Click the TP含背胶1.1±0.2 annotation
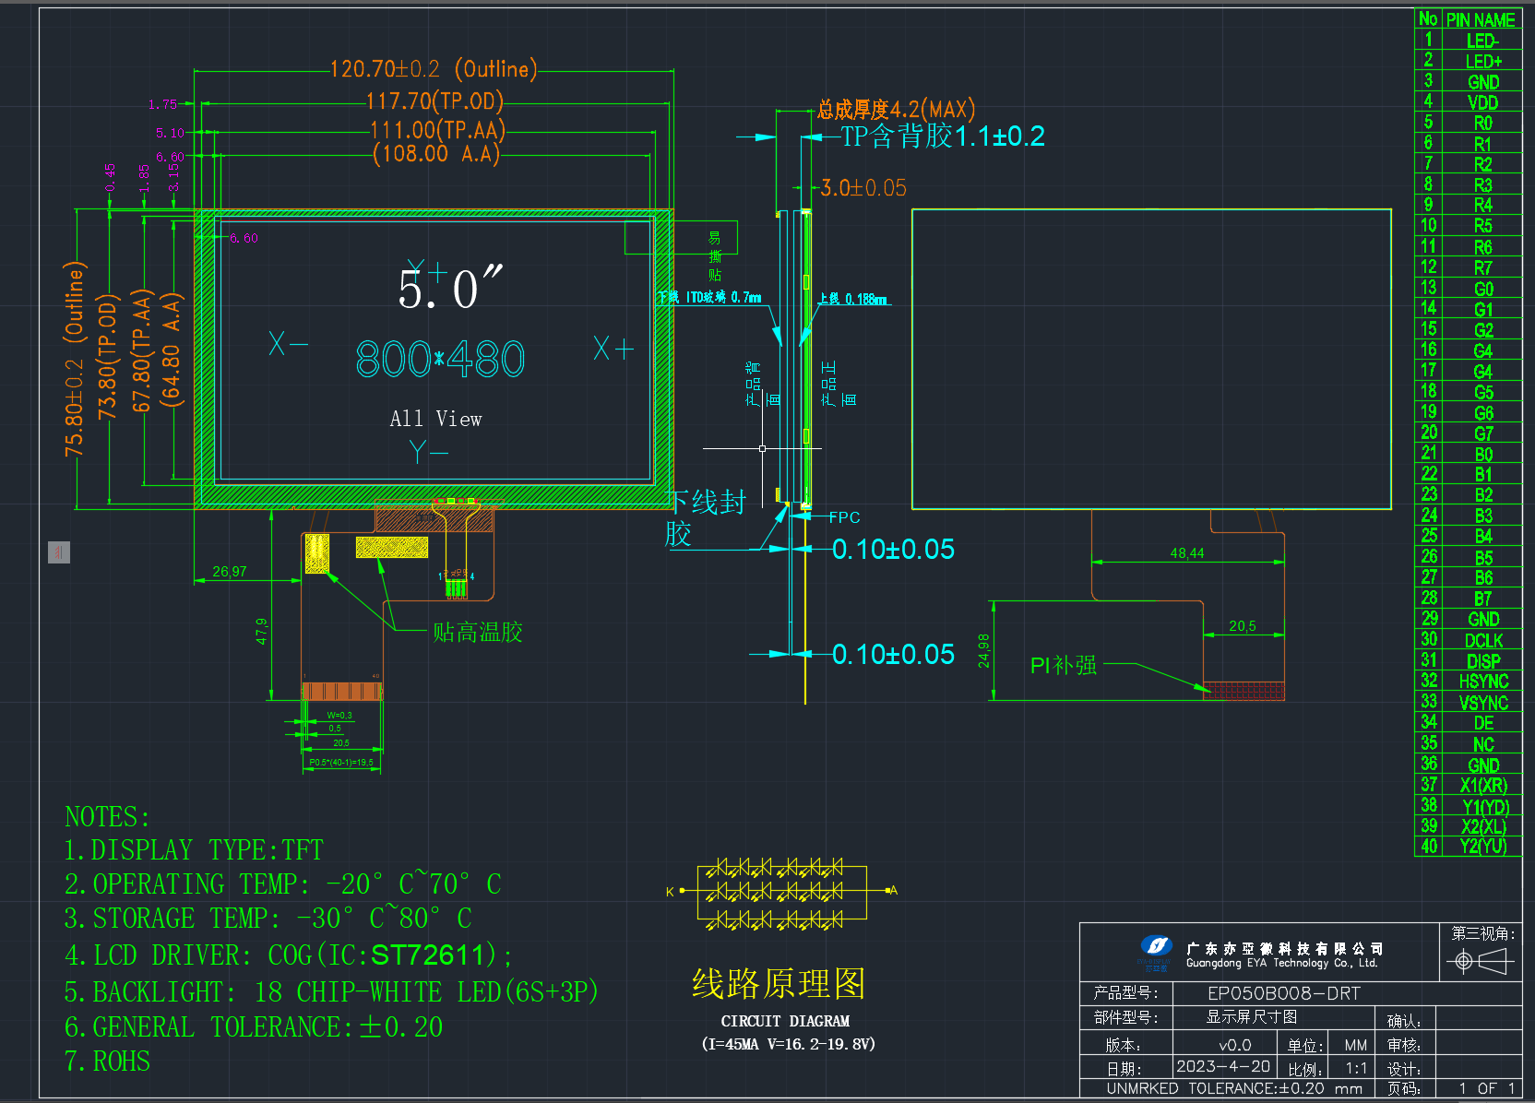1535x1103 pixels. pos(942,136)
